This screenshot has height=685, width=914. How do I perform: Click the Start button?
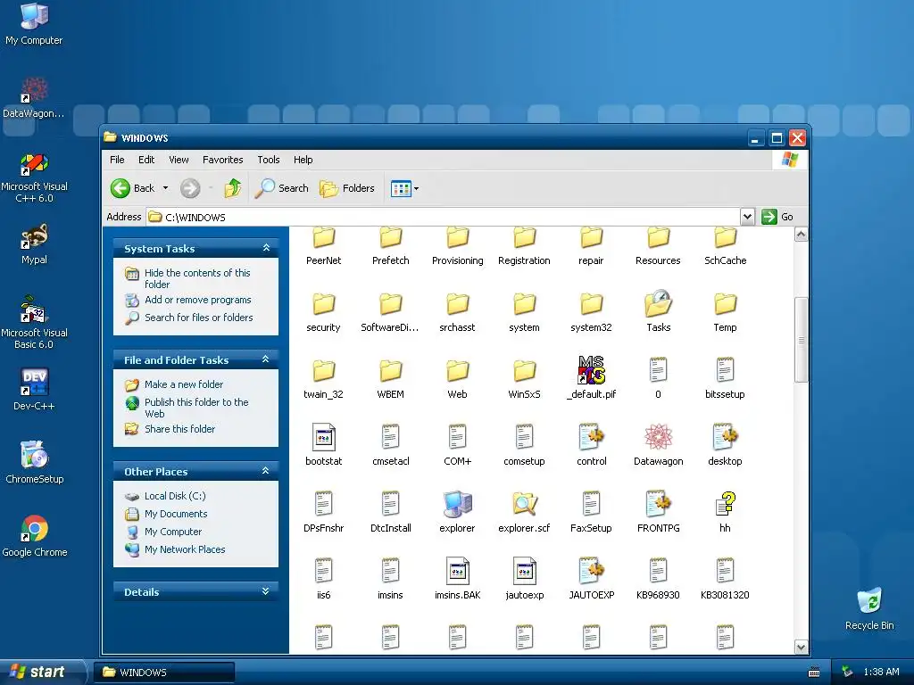point(41,673)
